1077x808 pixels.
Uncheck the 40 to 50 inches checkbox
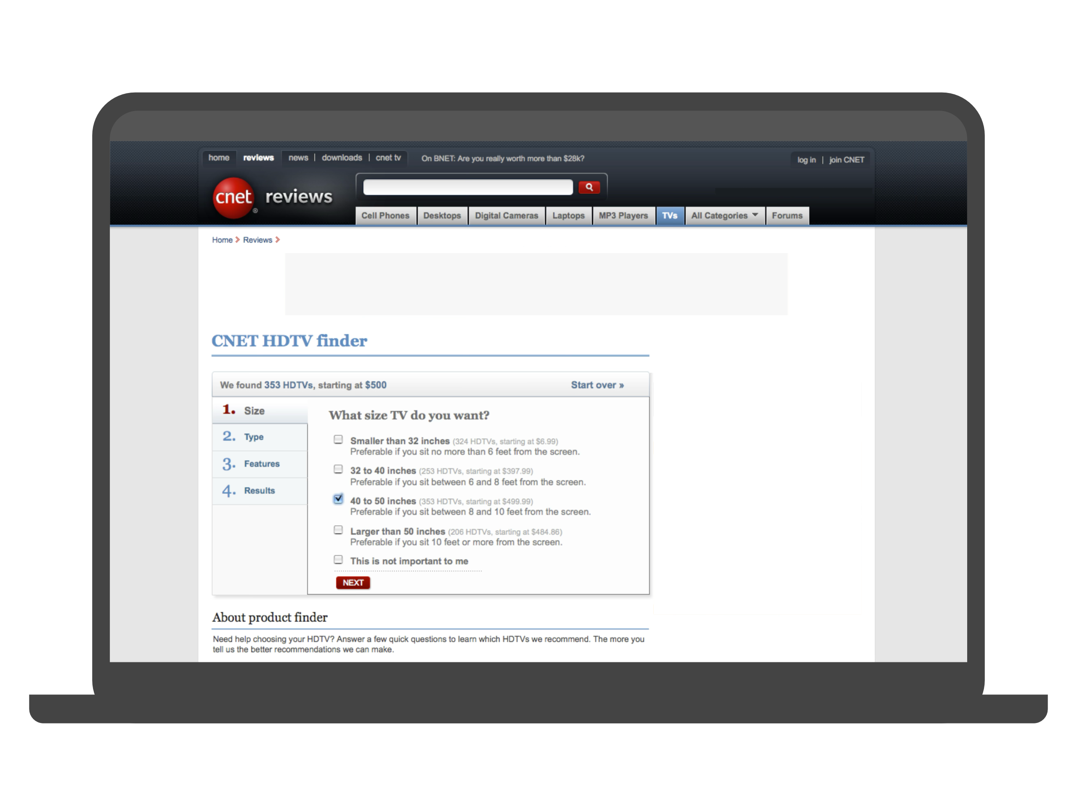click(x=338, y=499)
